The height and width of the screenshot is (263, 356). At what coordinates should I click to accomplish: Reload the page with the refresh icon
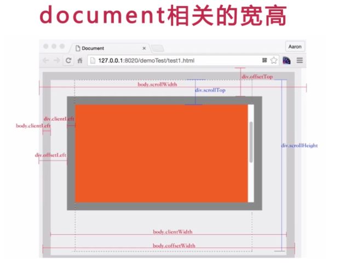pos(68,60)
